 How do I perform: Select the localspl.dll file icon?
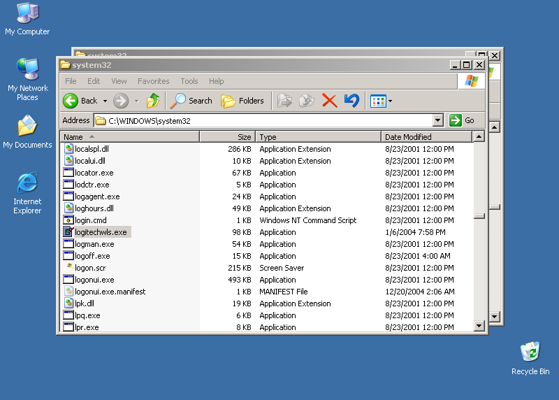point(68,148)
